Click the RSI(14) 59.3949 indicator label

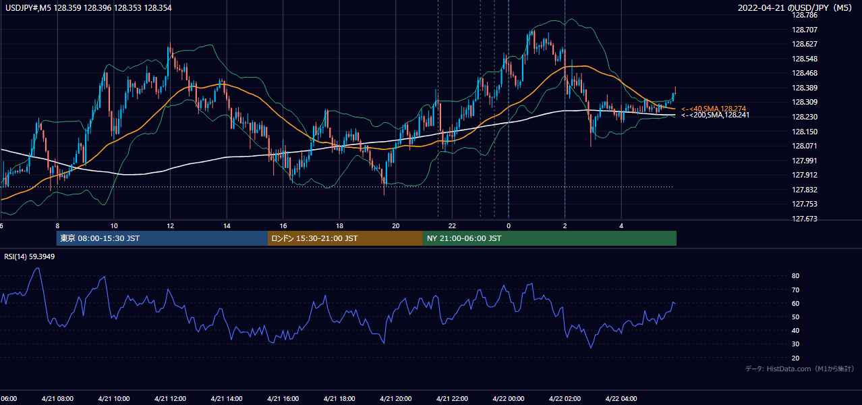click(30, 256)
